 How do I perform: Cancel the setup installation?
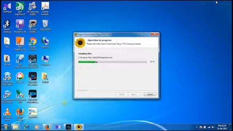[150, 94]
